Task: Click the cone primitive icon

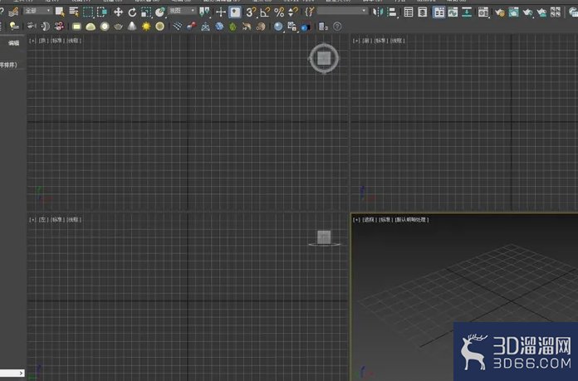Action: pos(132,27)
